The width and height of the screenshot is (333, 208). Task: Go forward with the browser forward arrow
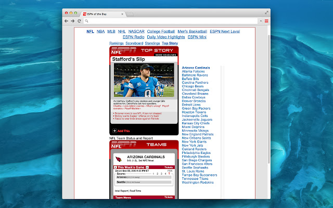click(73, 21)
